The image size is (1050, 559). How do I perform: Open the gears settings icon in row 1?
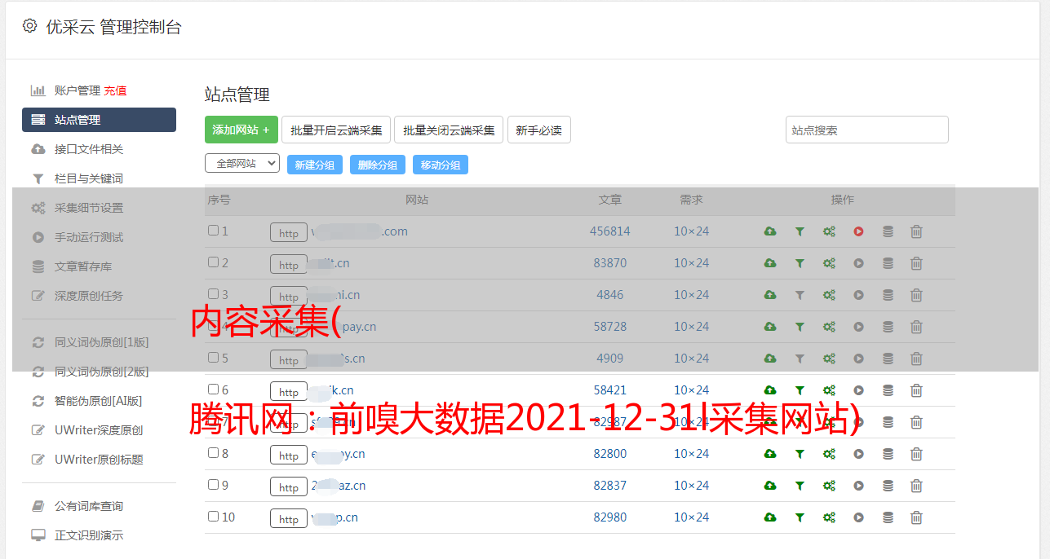click(x=829, y=231)
